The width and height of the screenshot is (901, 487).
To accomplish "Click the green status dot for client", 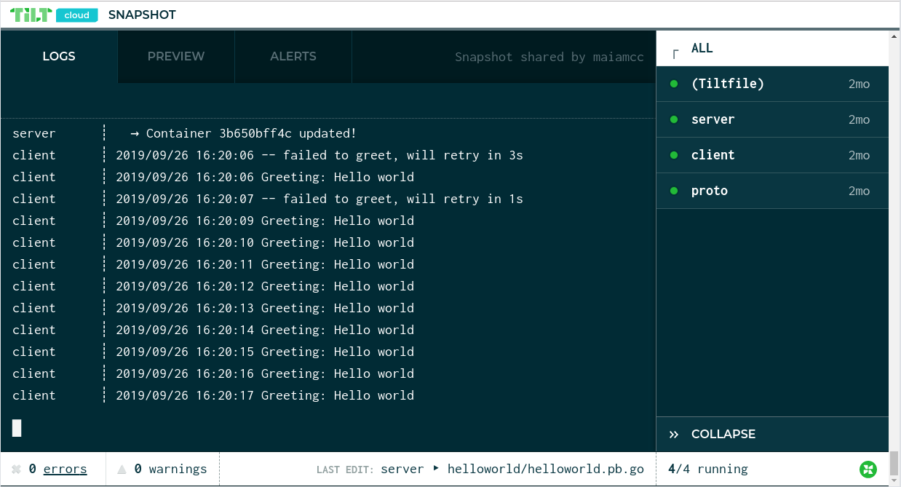I will [674, 155].
